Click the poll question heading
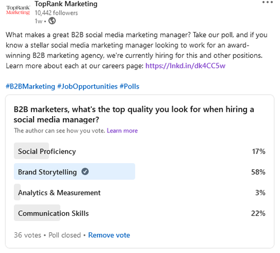The image size is (280, 253). point(134,114)
